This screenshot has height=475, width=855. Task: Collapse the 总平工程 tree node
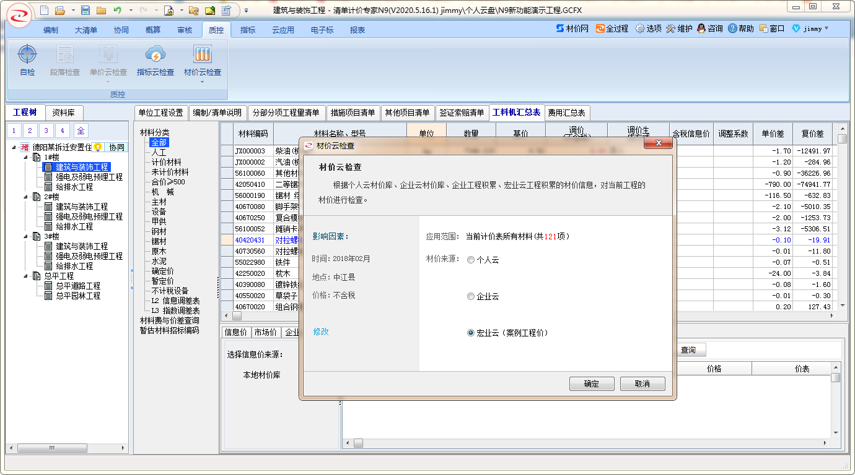(x=26, y=276)
